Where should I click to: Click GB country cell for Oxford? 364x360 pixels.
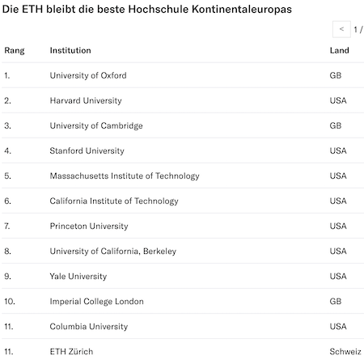pos(336,75)
